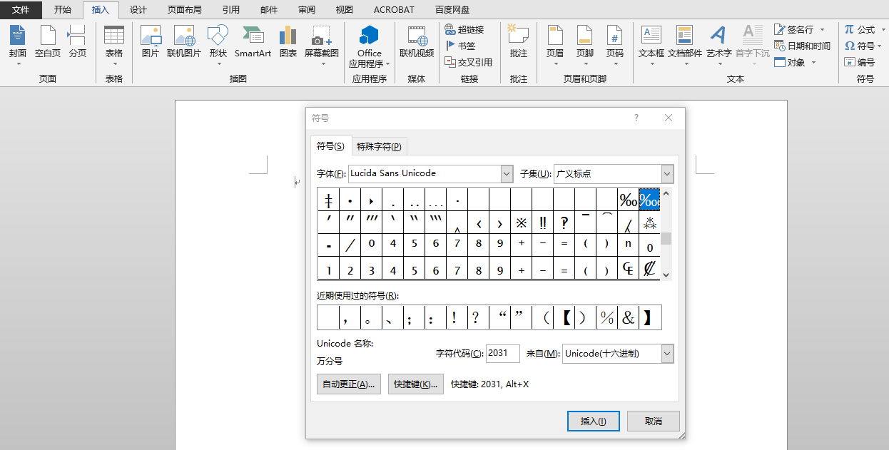The width and height of the screenshot is (889, 450).
Task: Insert a 文本框 text box
Action: pyautogui.click(x=651, y=46)
